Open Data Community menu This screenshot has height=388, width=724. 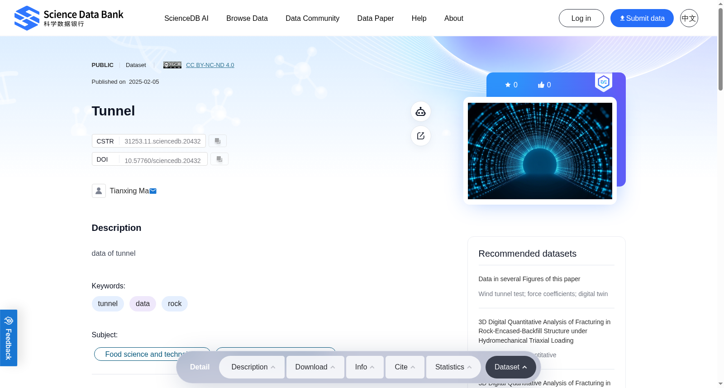click(313, 18)
